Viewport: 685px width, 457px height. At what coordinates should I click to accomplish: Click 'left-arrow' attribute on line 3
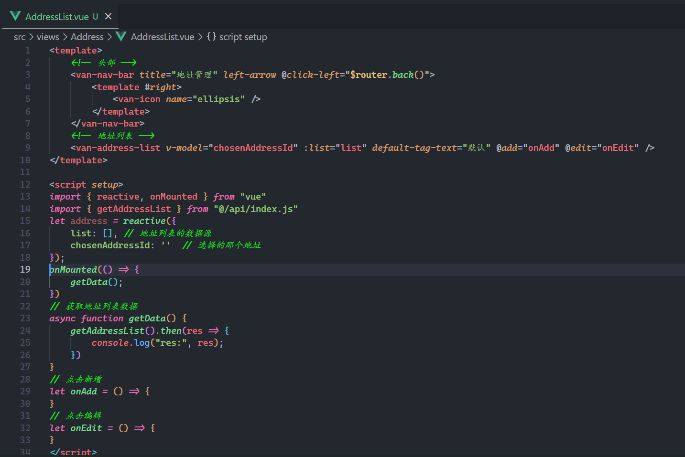[250, 75]
